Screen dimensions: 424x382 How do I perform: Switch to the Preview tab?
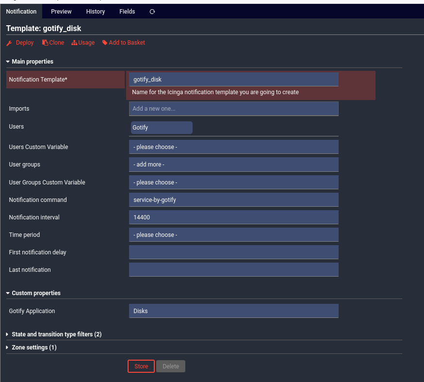[61, 12]
